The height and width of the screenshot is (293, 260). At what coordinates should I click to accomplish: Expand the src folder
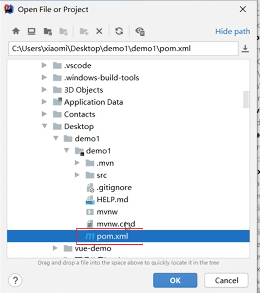coord(77,175)
